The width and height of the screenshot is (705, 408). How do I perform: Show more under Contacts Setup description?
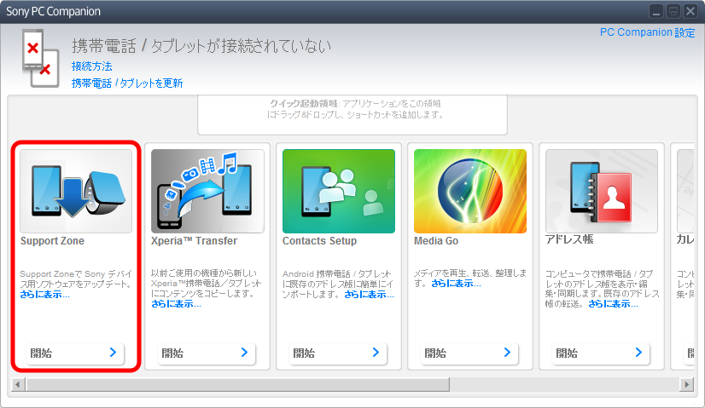tap(369, 295)
